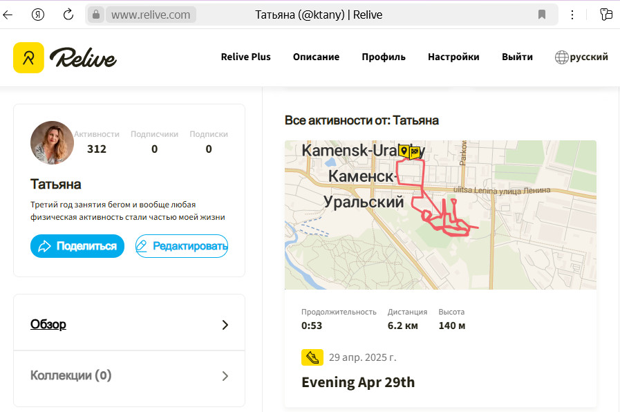Go to Профиль in navigation
This screenshot has width=620, height=412.
[384, 57]
